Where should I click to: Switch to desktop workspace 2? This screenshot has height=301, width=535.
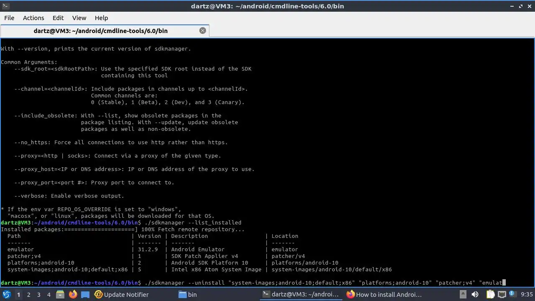pos(28,295)
